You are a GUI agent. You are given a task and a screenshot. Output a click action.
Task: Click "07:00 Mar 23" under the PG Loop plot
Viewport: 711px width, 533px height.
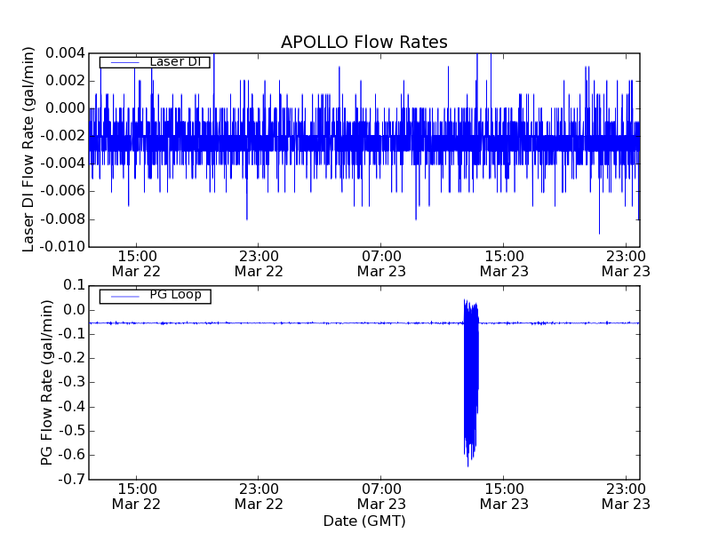(381, 497)
